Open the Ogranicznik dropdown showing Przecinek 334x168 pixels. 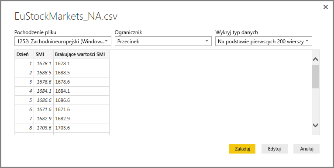[163, 41]
